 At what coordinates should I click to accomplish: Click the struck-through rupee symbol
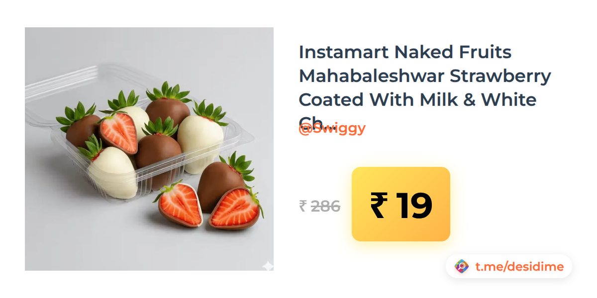[x=302, y=206]
